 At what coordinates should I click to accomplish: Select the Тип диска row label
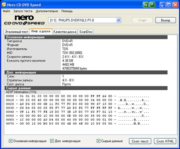[14, 41]
